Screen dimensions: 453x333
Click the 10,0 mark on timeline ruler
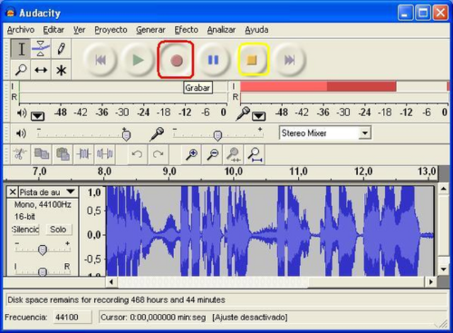(234, 171)
